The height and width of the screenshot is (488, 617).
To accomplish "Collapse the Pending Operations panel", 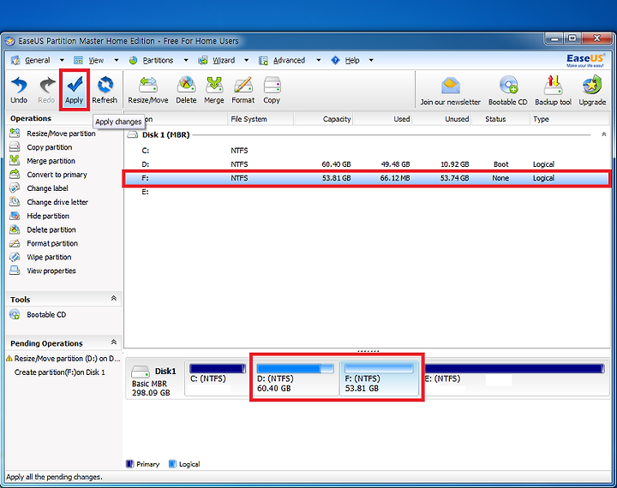I will (114, 342).
